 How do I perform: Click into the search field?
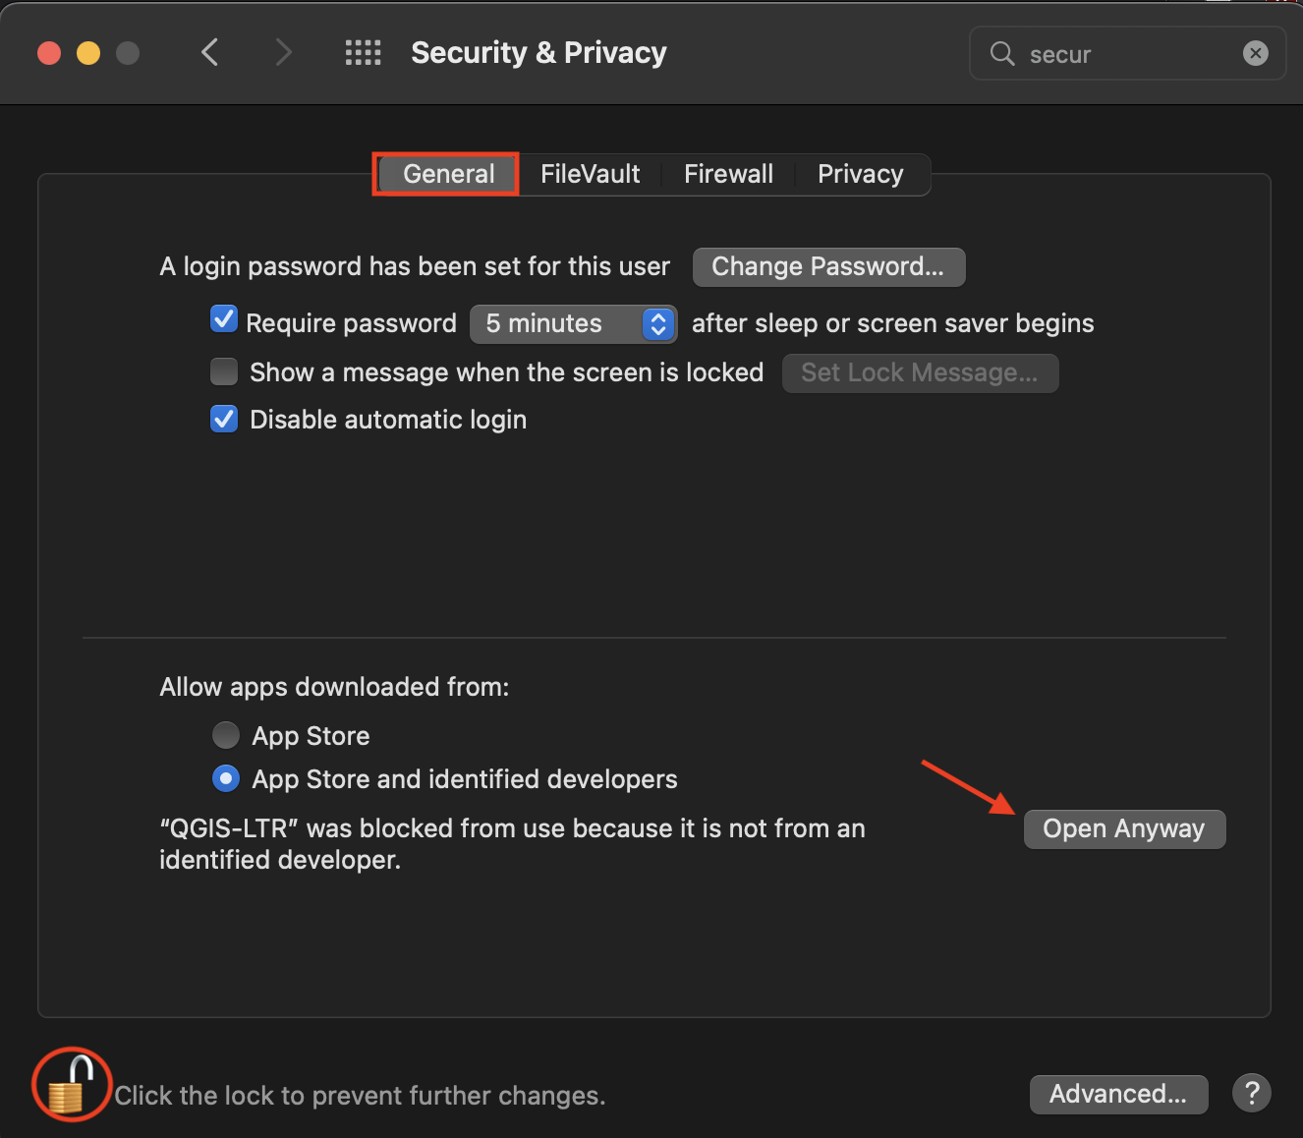(x=1130, y=54)
